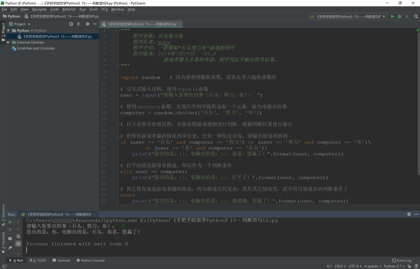Show more Run panel actions chevrons
This screenshot has height=269, width=420.
pos(18,254)
